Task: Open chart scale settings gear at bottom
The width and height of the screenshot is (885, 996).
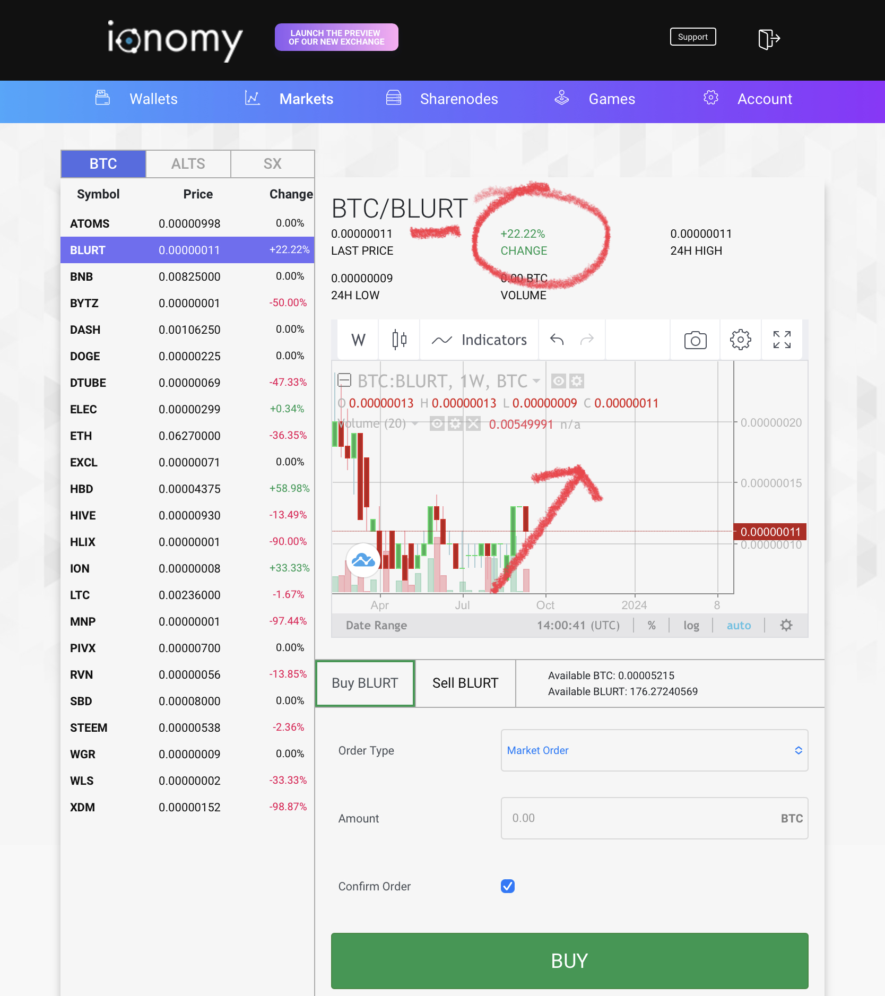Action: click(x=786, y=625)
